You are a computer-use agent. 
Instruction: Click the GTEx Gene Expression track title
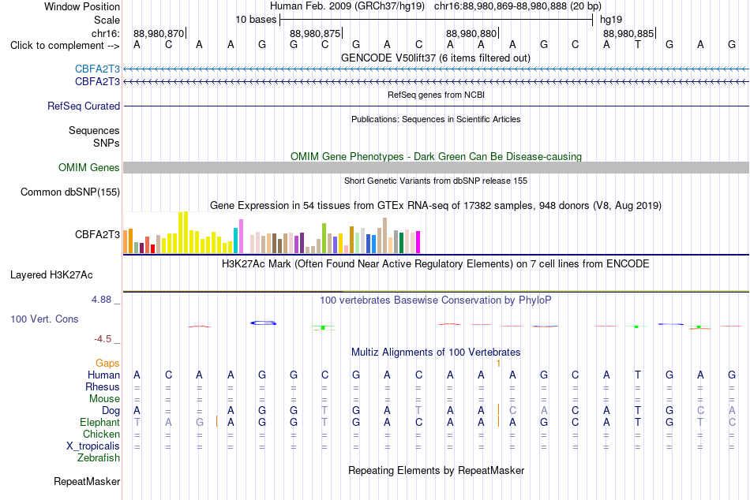[x=435, y=206]
